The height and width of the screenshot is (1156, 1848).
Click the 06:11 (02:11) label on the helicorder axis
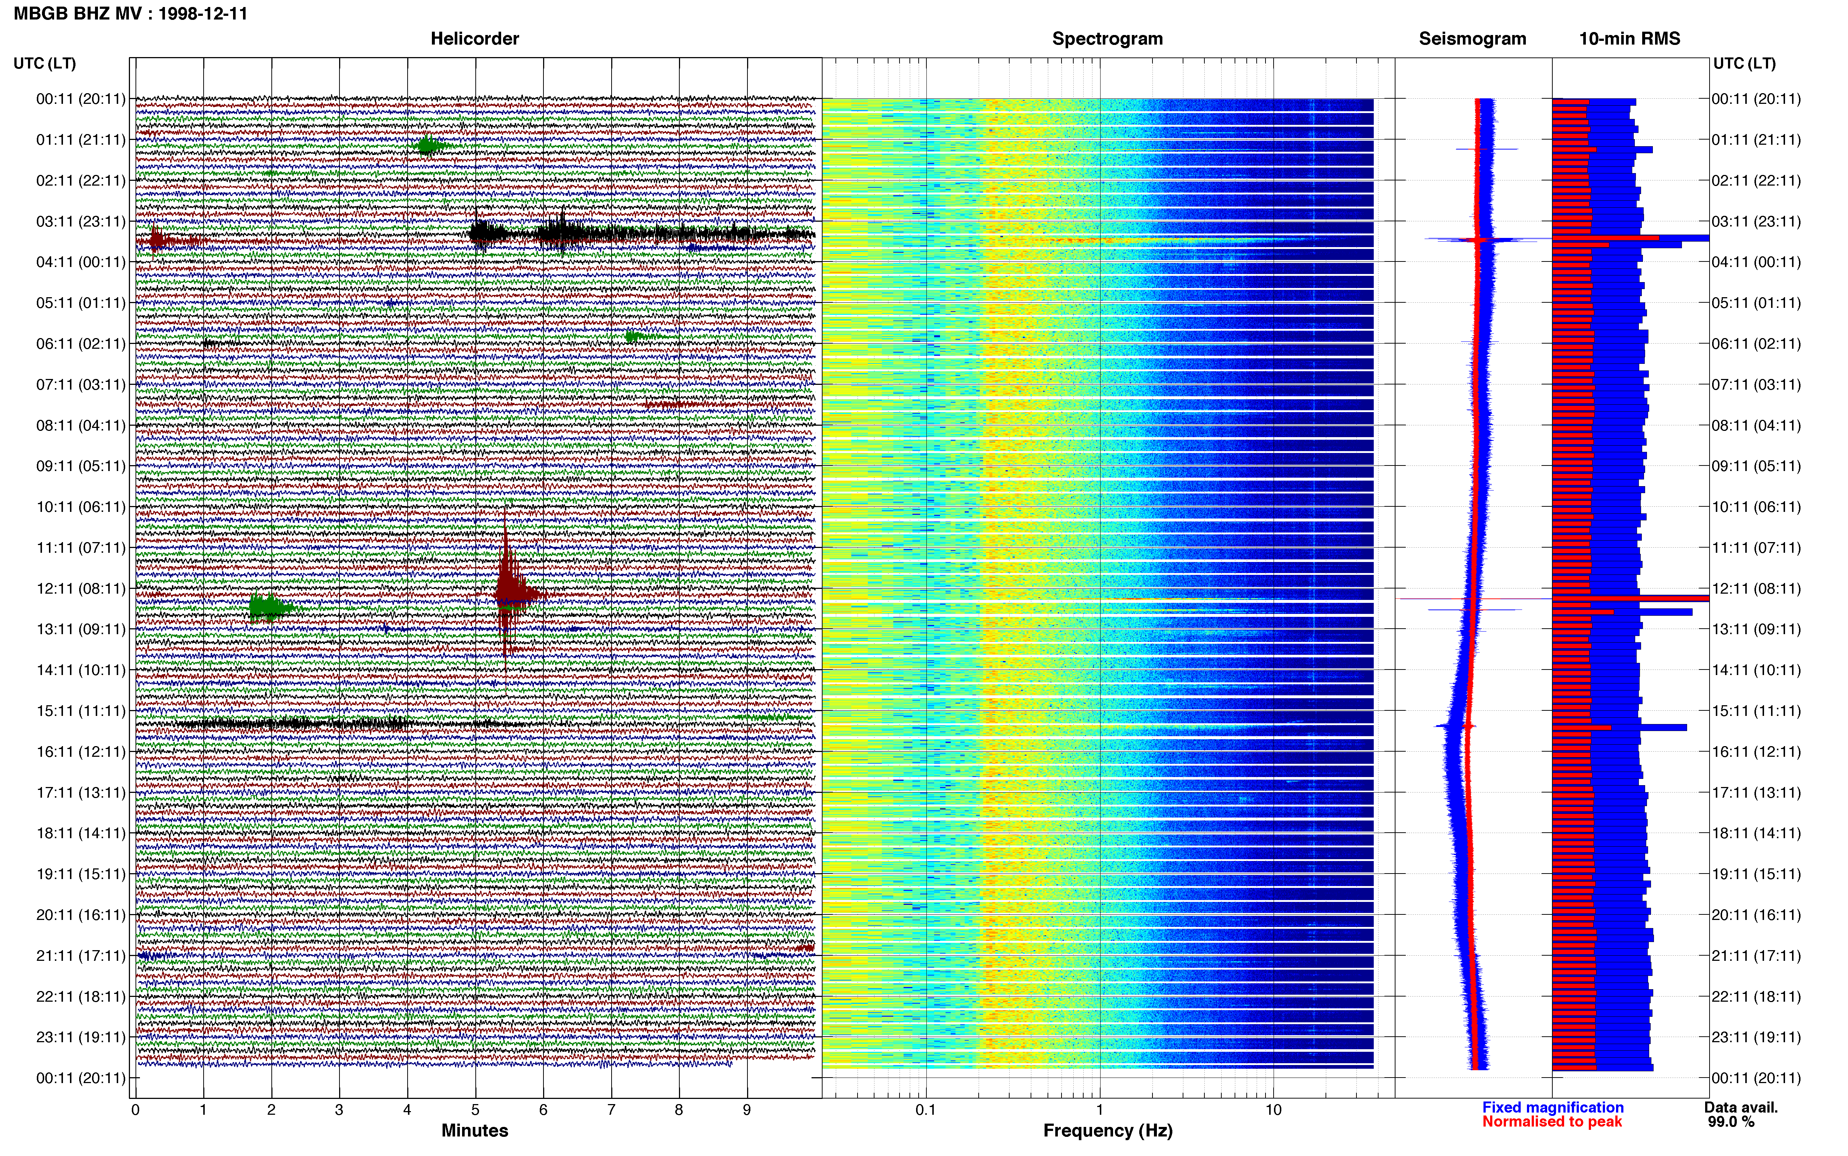coord(81,344)
